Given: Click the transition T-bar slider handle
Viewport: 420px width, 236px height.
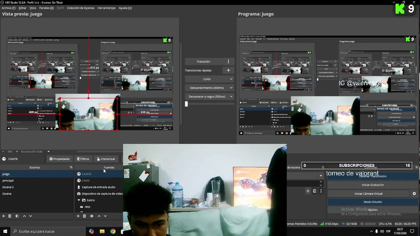Looking at the screenshot, I should (x=186, y=104).
